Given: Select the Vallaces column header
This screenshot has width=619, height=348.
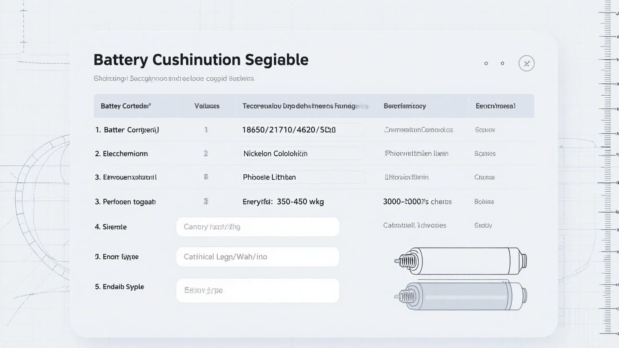Looking at the screenshot, I should [207, 106].
